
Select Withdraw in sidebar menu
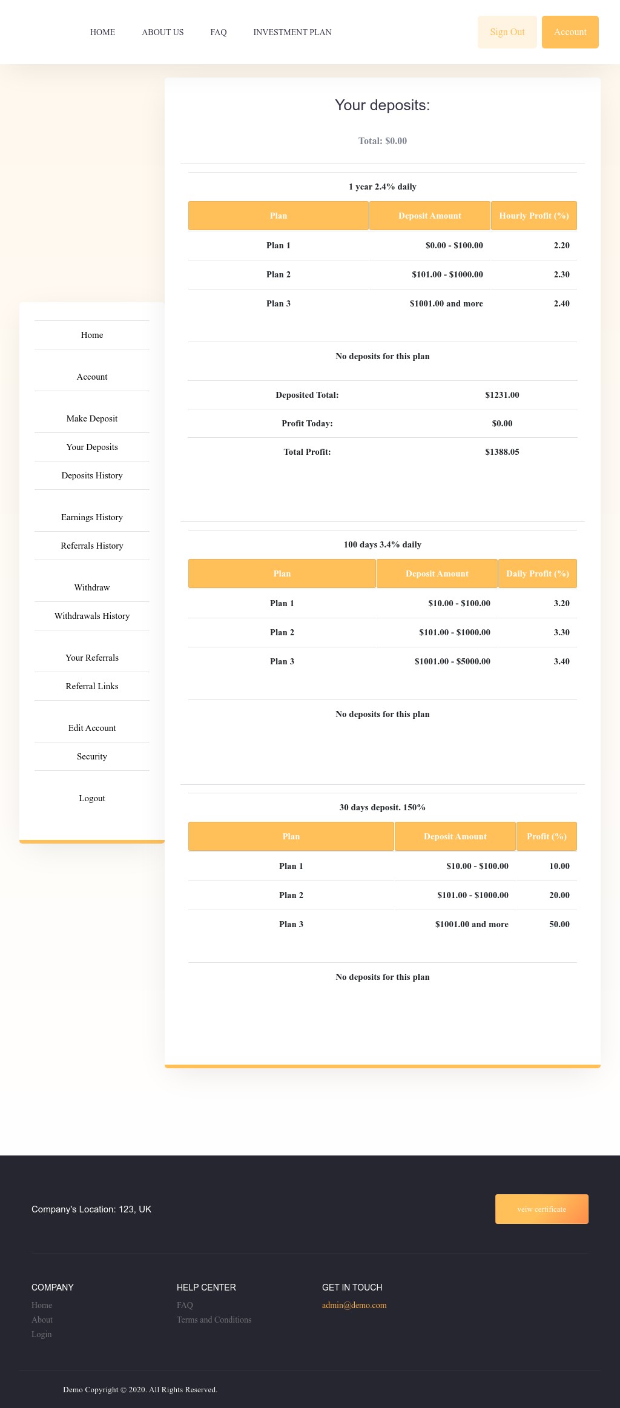(92, 587)
